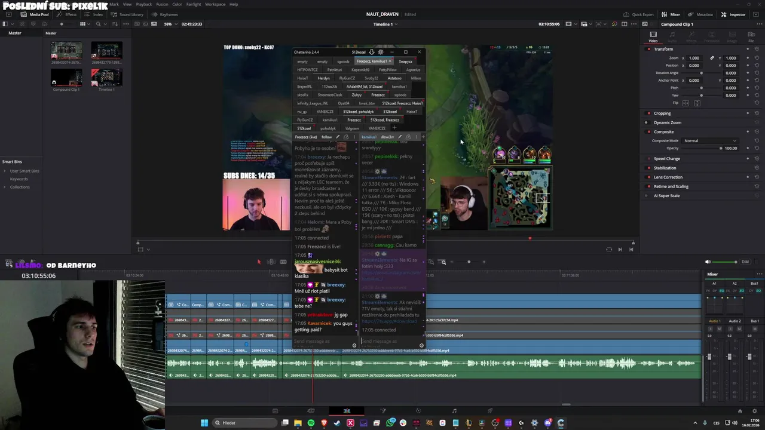Viewport: 765px width, 430px height.
Task: Open the Keyframes editor
Action: 165,14
